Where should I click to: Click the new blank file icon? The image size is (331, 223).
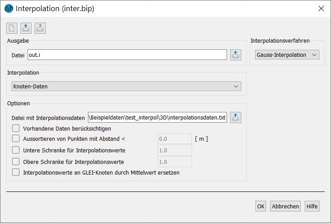[12, 28]
